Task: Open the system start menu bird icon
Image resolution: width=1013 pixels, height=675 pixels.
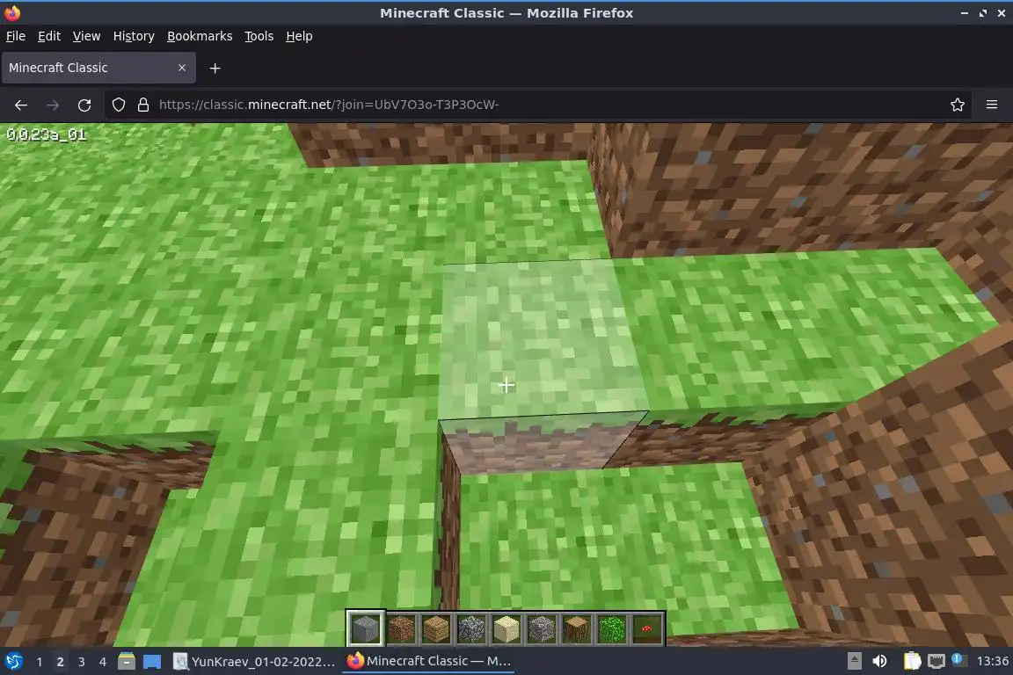Action: pyautogui.click(x=13, y=662)
